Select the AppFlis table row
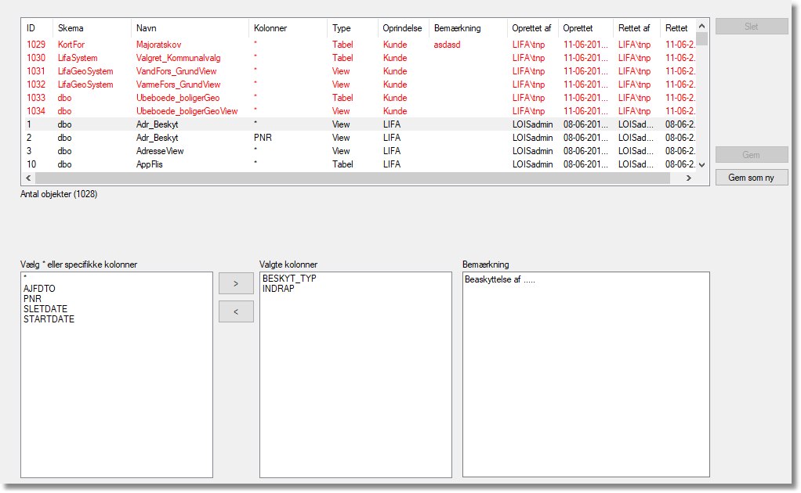Screen dimensions: 801x493 (x=150, y=164)
